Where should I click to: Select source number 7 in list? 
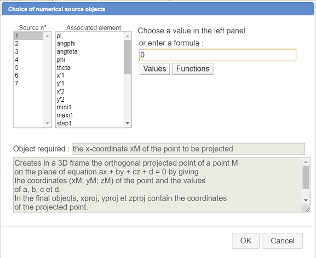[x=28, y=83]
